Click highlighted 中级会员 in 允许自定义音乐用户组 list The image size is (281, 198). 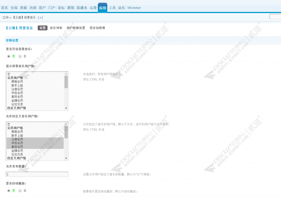(x=35, y=143)
